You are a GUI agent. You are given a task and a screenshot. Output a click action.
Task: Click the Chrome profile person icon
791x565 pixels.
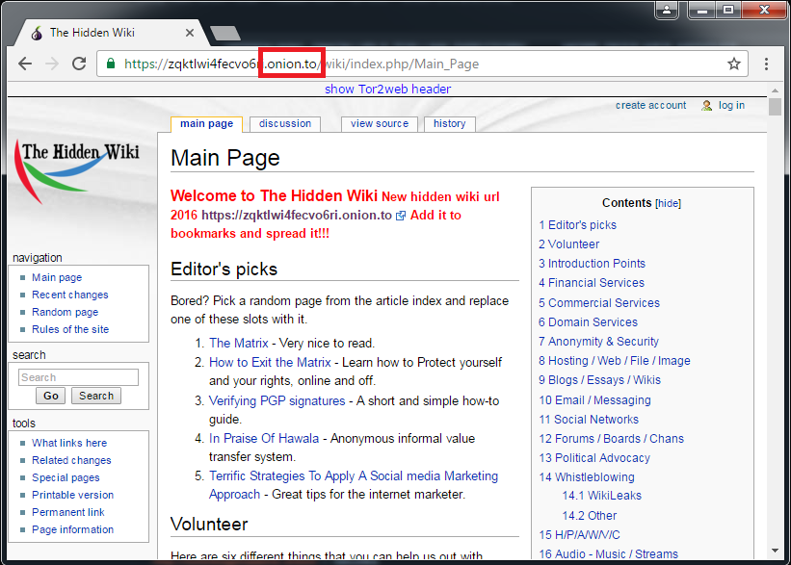(667, 10)
